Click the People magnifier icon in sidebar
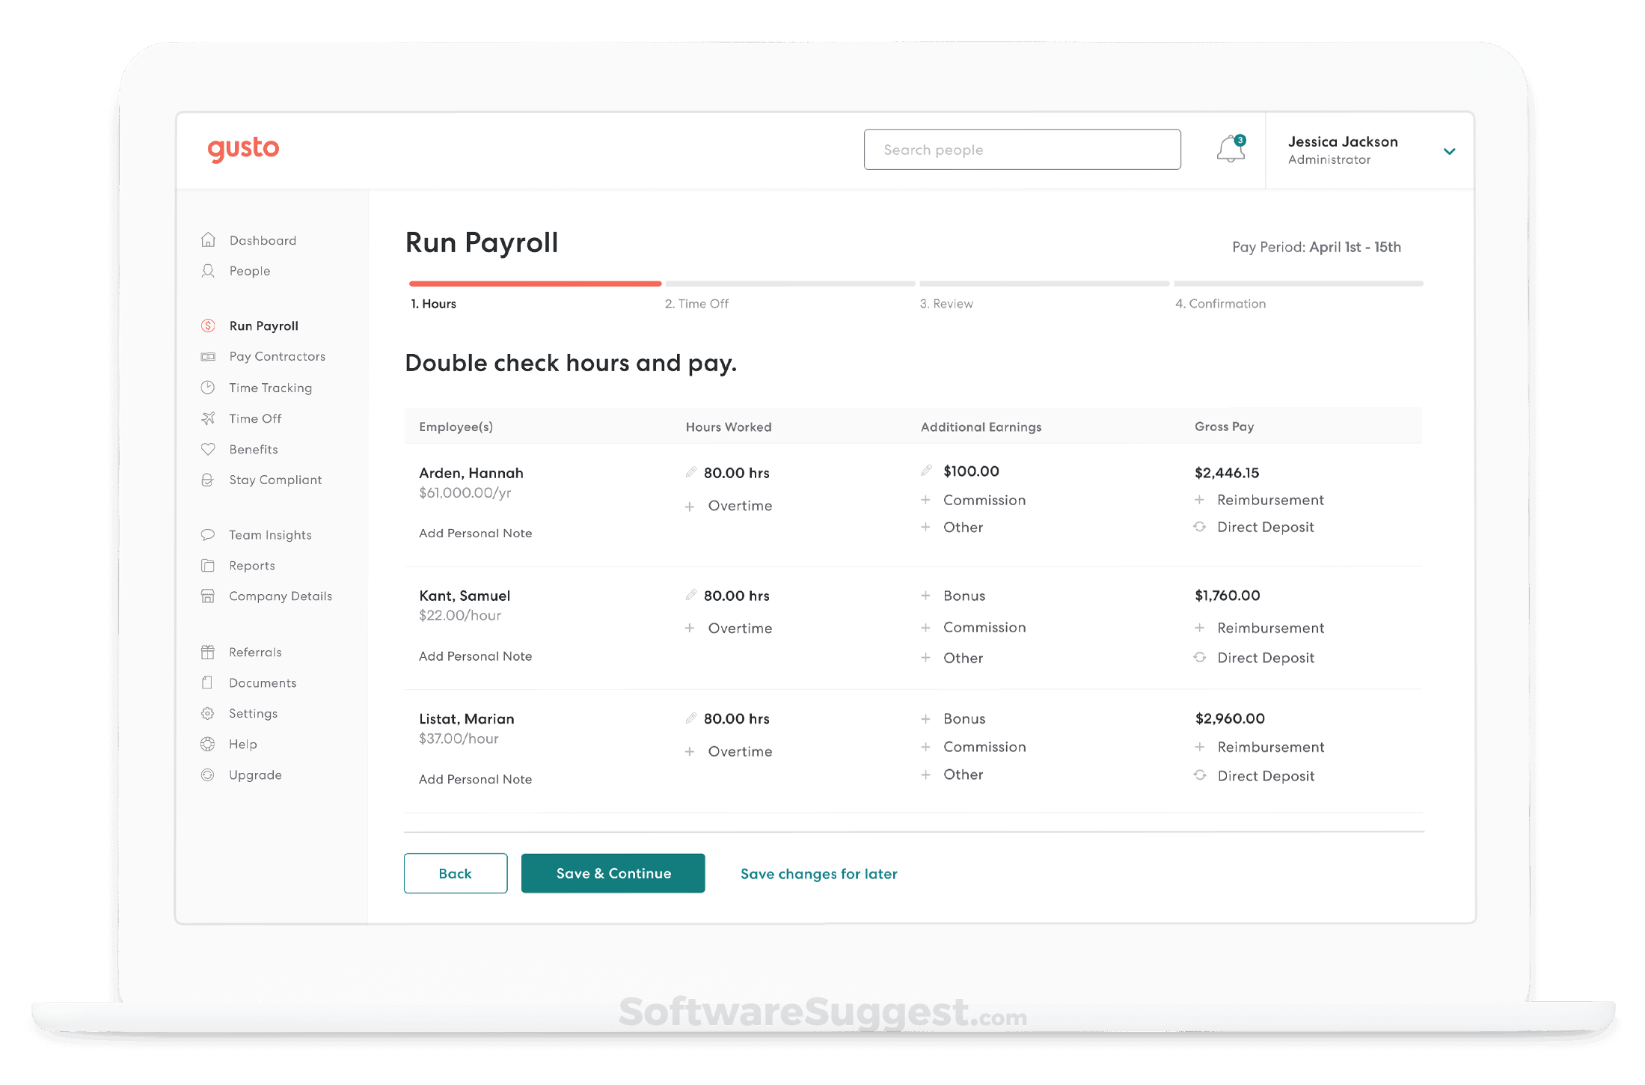Image resolution: width=1645 pixels, height=1085 pixels. [208, 271]
